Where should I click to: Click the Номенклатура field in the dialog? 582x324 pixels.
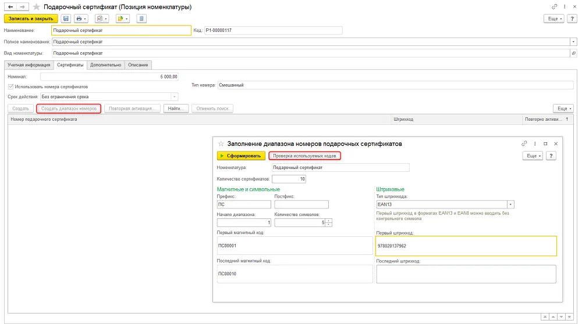click(340, 167)
